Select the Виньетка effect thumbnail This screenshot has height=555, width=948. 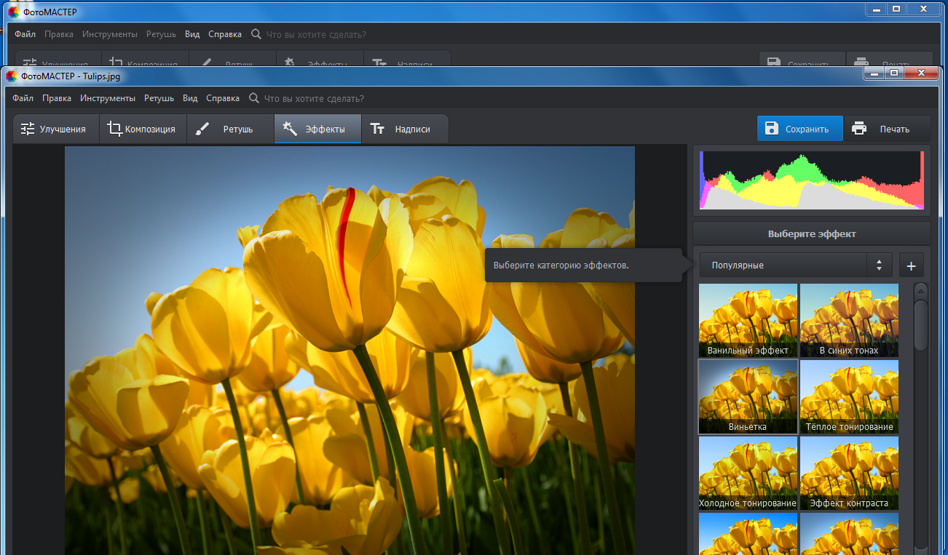pyautogui.click(x=748, y=396)
